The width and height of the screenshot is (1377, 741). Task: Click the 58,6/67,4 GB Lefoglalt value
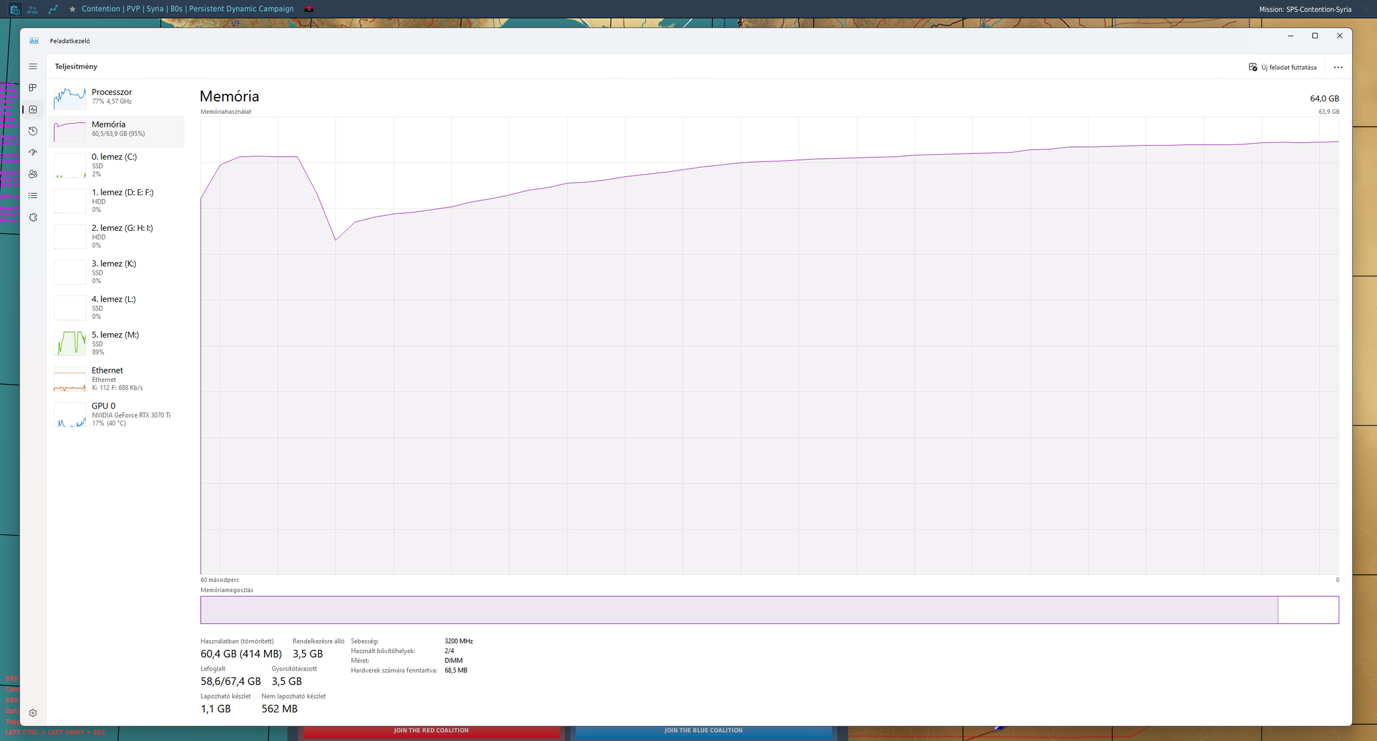point(230,681)
